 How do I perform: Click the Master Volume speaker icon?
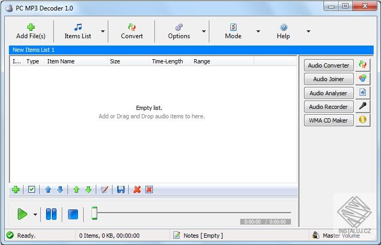point(316,235)
